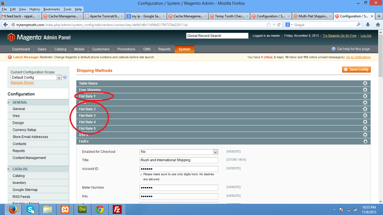This screenshot has width=383, height=215.
Task: Go to Firefox home page icon
Action: tap(378, 25)
